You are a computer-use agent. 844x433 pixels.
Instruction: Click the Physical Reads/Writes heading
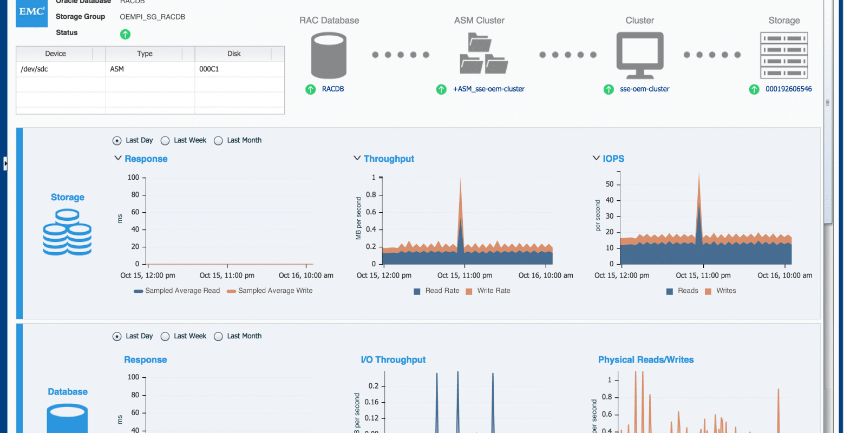pos(646,360)
